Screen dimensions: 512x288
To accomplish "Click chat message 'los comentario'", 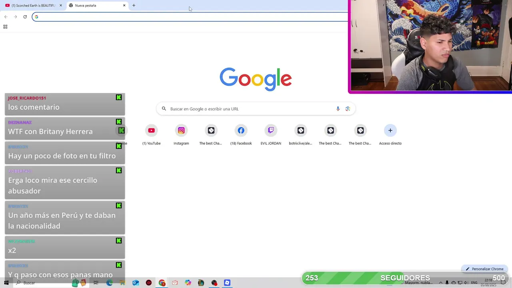I will pos(34,107).
